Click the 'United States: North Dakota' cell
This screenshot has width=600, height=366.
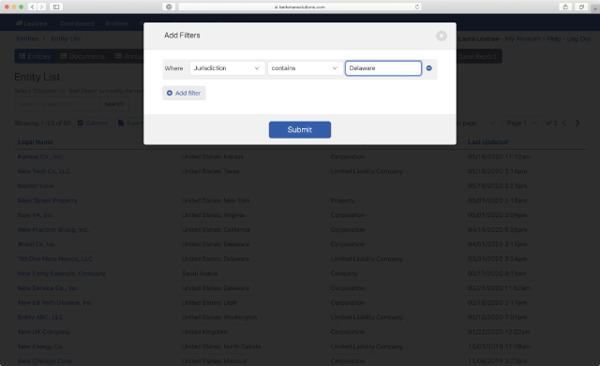(x=221, y=346)
